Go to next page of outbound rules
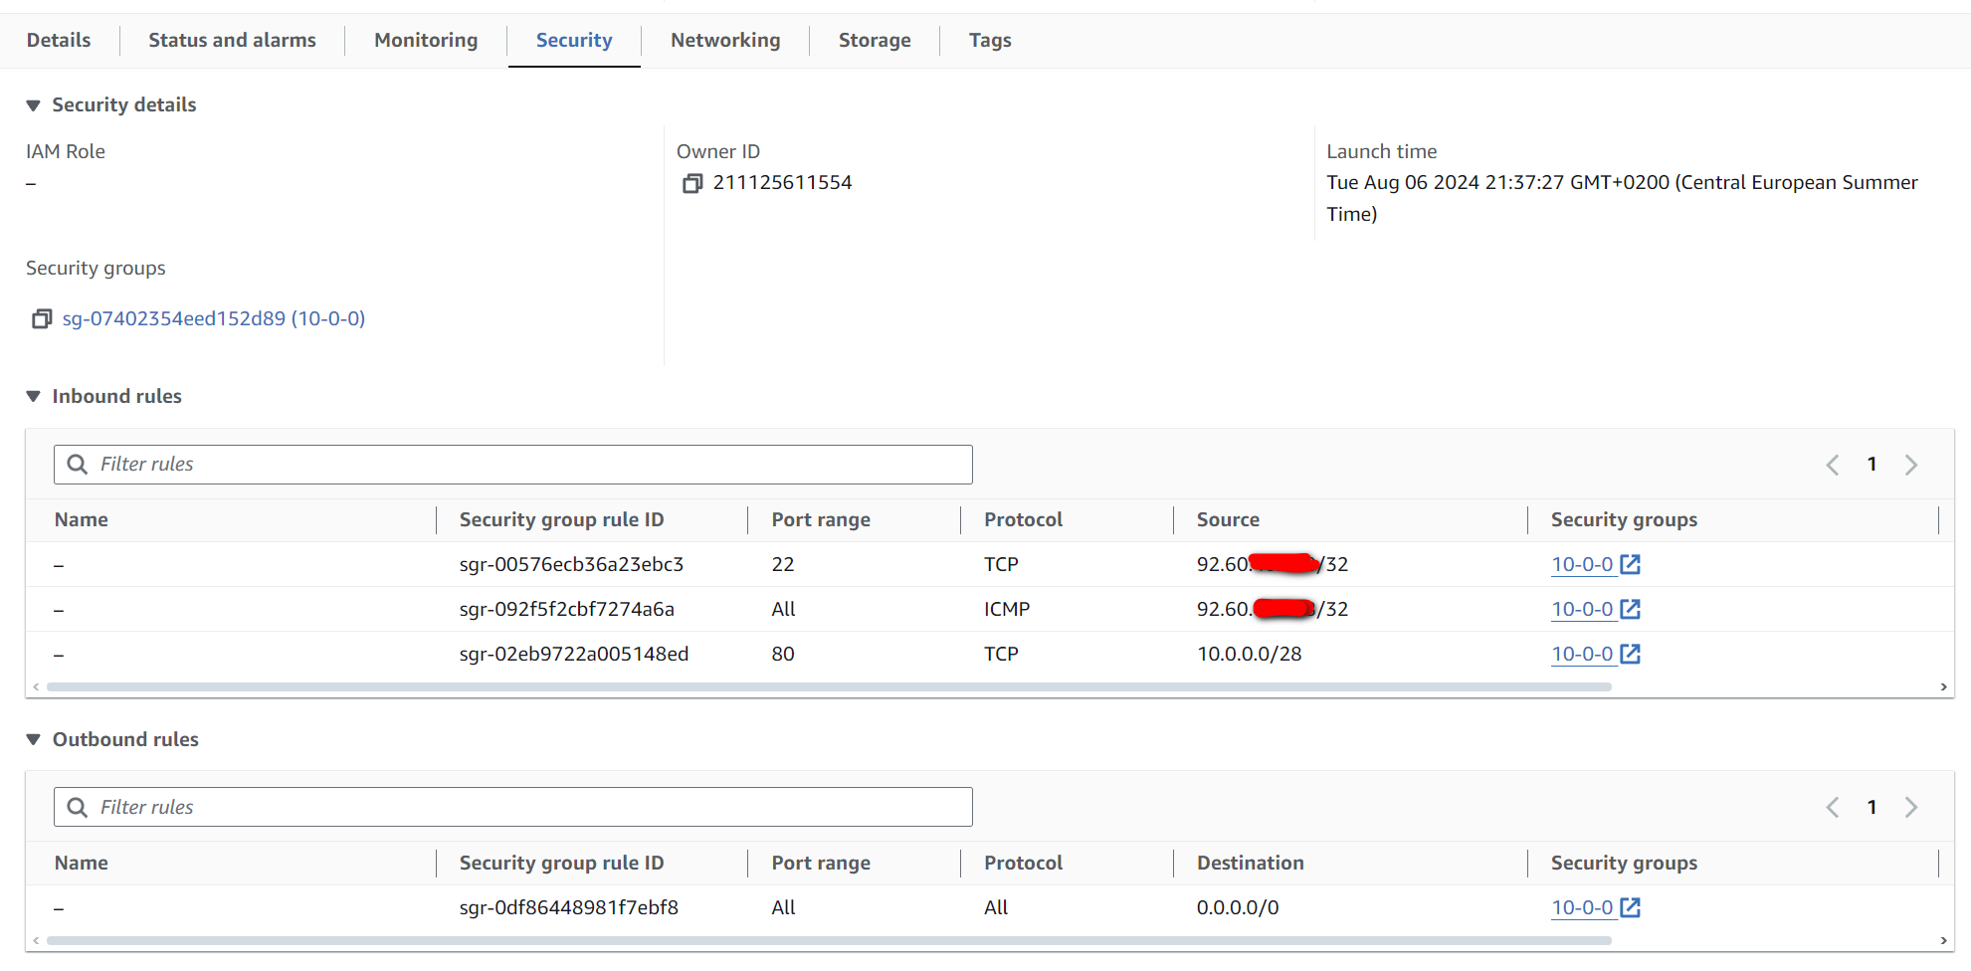This screenshot has width=1971, height=971. coord(1910,808)
